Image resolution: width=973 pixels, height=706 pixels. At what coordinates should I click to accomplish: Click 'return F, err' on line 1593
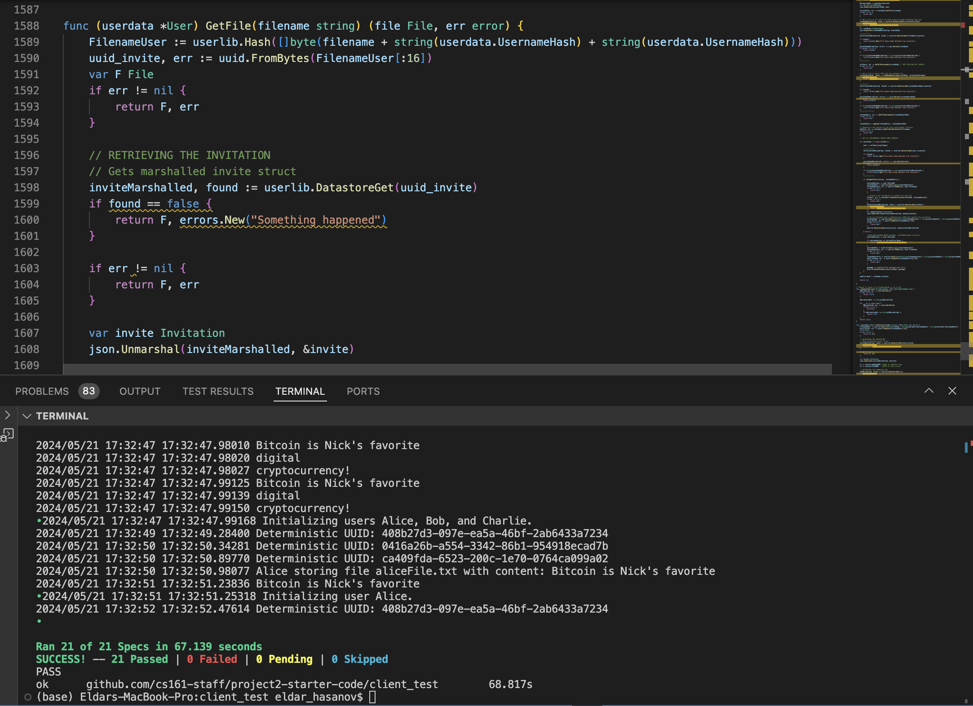[157, 107]
